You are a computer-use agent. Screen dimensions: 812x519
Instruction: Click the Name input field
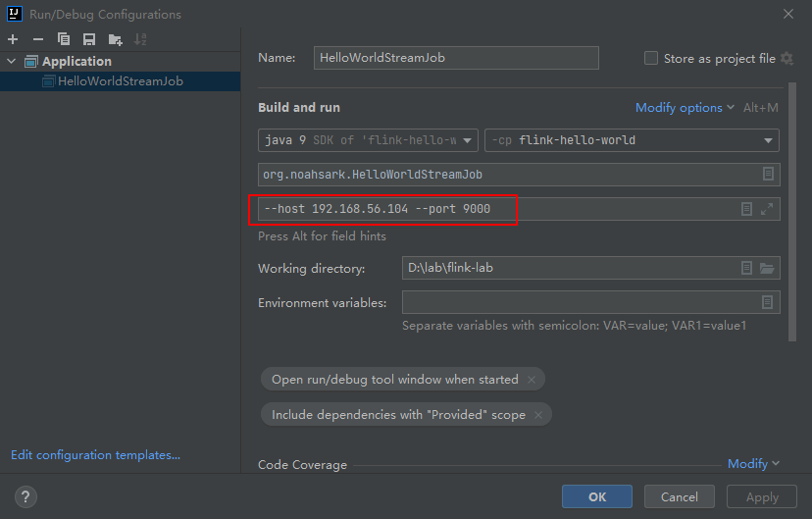tap(456, 58)
